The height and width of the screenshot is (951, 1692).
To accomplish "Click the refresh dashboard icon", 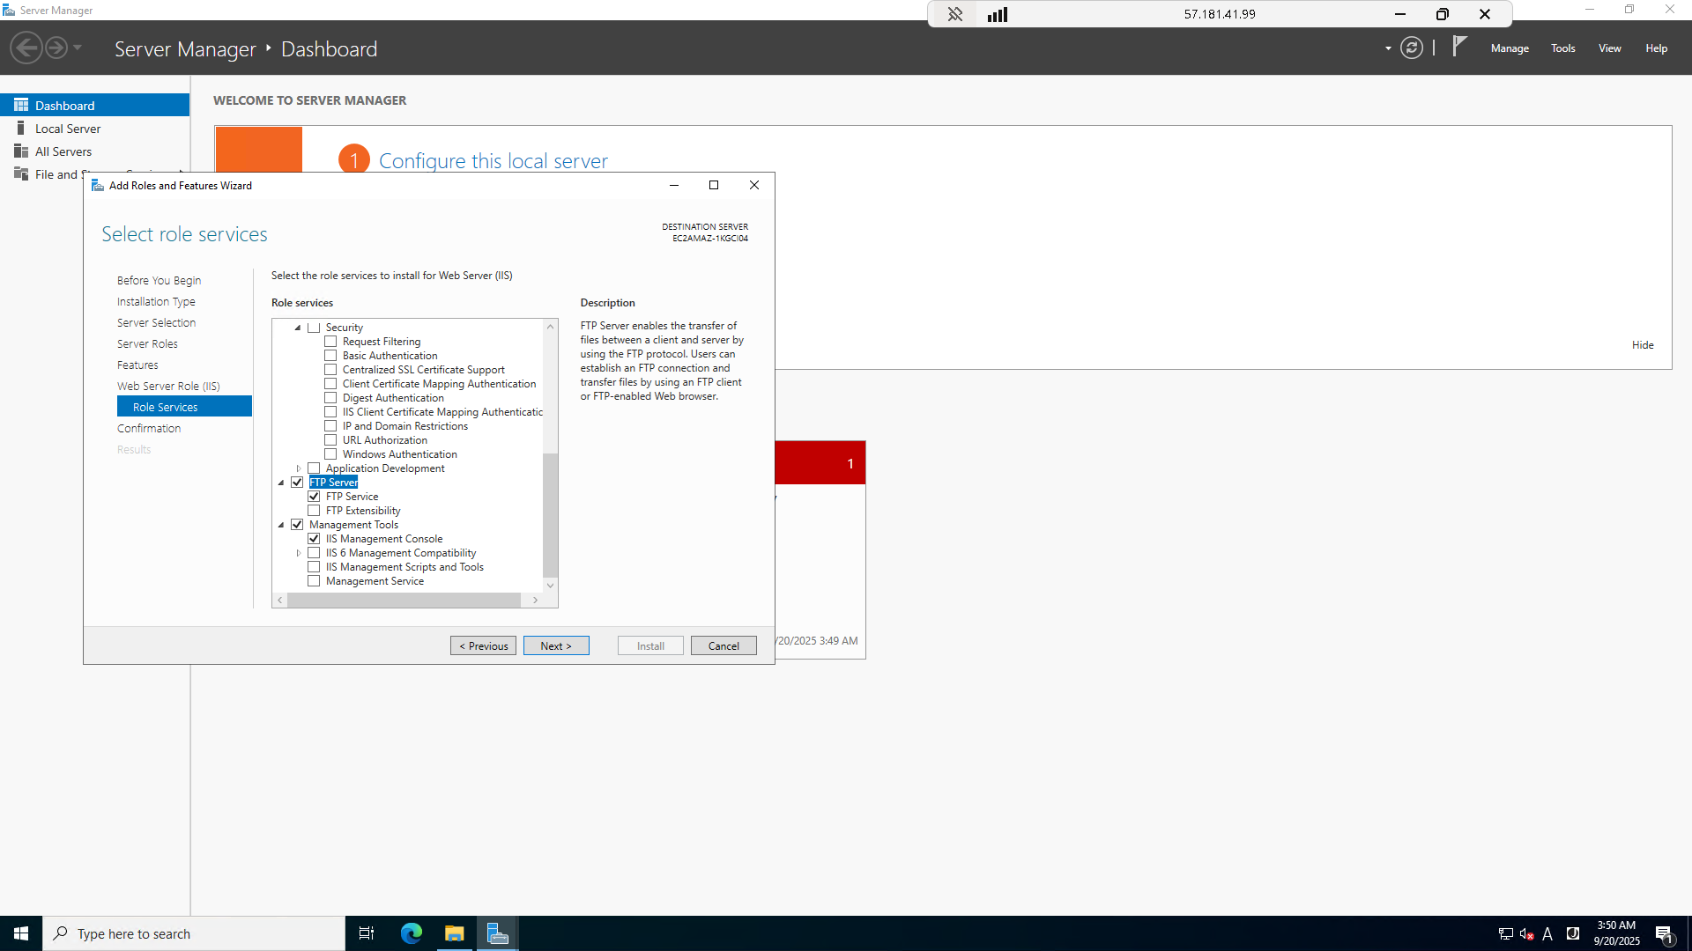I will (x=1412, y=48).
